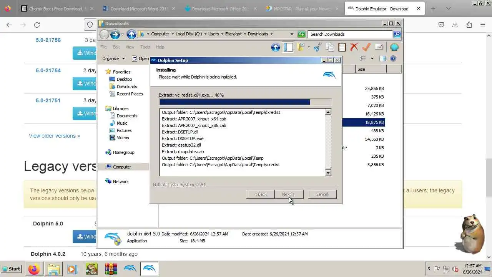Image resolution: width=492 pixels, height=277 pixels.
Task: Expand the Computer breadcrumb arrow
Action: [173, 34]
